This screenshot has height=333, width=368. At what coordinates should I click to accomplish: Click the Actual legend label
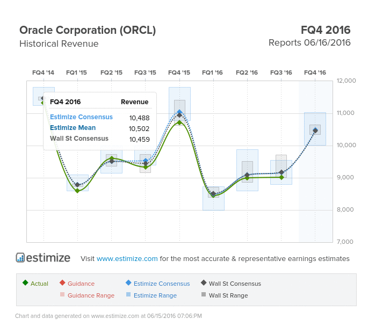click(39, 284)
